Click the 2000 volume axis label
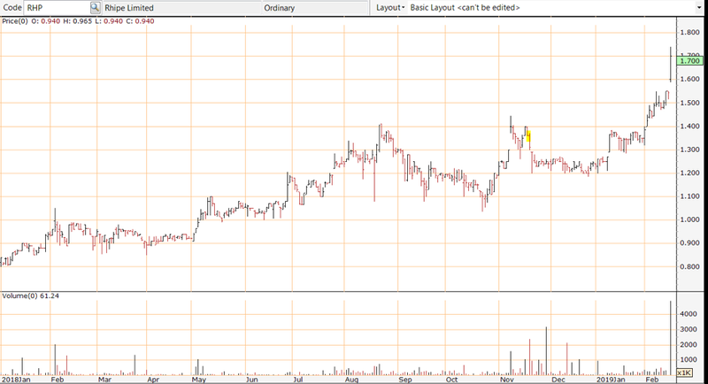708x384 pixels. [689, 345]
